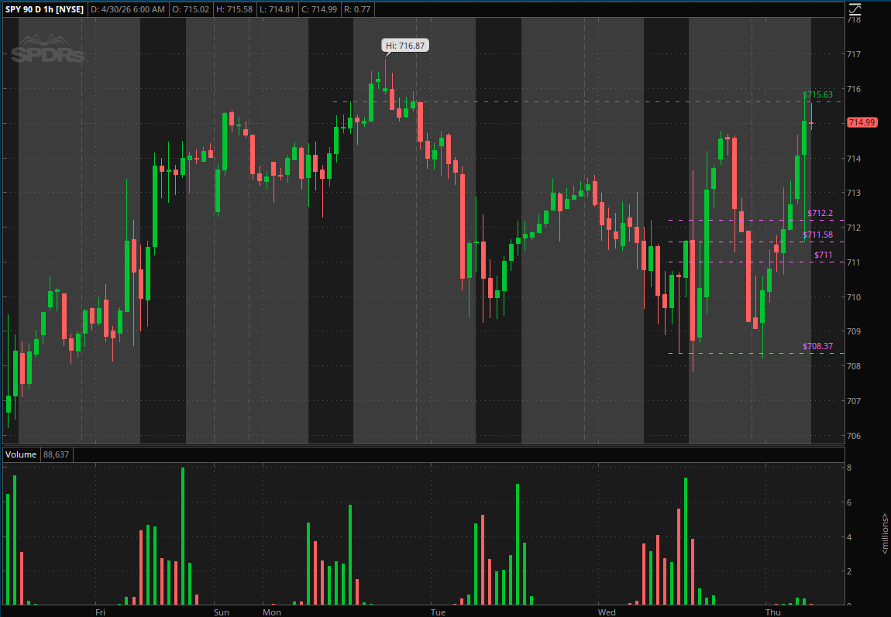Click 4 on the volume axis
This screenshot has width=891, height=617.
click(x=849, y=537)
